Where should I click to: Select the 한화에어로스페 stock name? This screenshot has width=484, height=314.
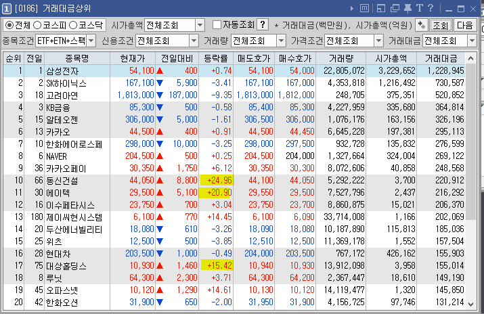(74, 144)
